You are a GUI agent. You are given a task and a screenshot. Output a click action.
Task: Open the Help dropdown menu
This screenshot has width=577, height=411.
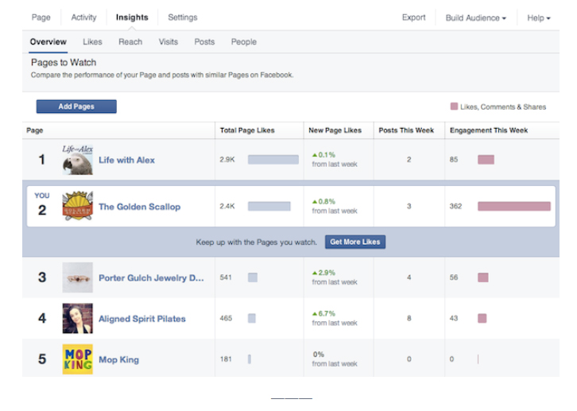click(538, 18)
